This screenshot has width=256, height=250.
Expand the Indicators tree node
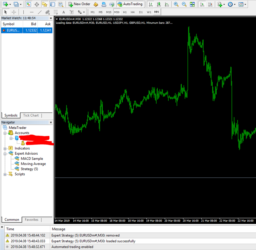[5, 149]
